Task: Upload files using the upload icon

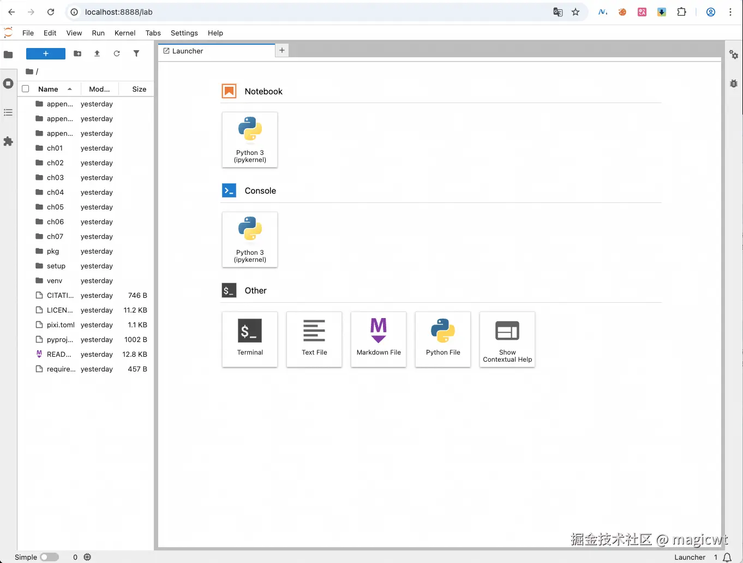Action: [x=97, y=53]
